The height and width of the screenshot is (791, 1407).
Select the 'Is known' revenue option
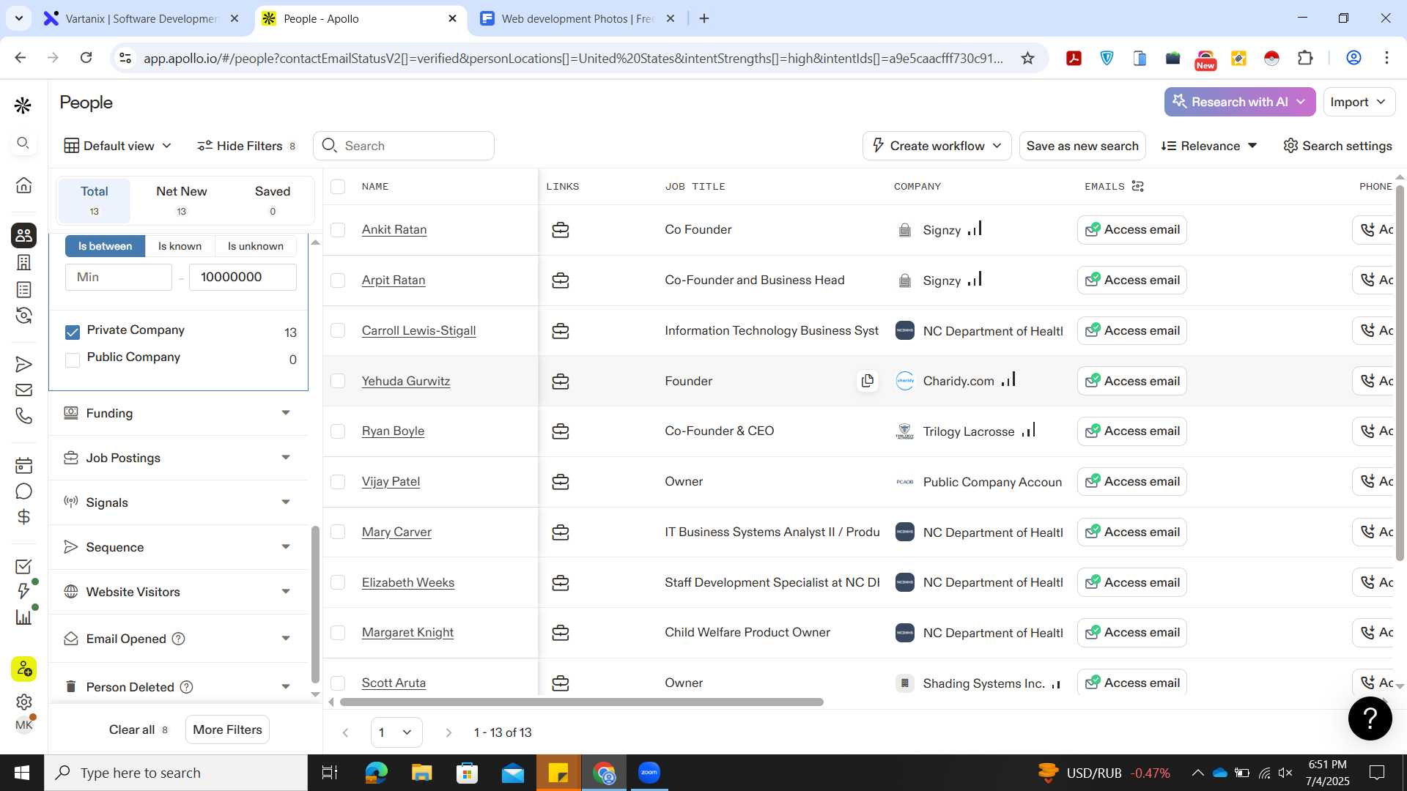180,246
